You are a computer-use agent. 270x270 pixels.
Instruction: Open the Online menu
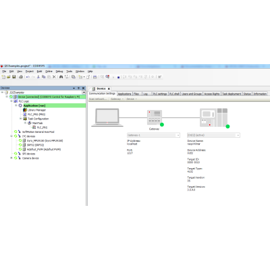[x=49, y=72]
